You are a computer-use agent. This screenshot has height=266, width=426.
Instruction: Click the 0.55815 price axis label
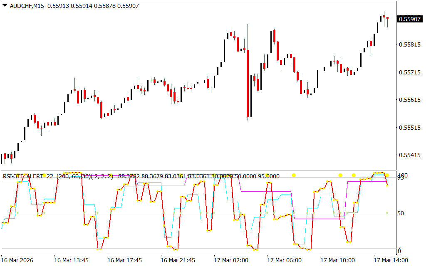(409, 44)
